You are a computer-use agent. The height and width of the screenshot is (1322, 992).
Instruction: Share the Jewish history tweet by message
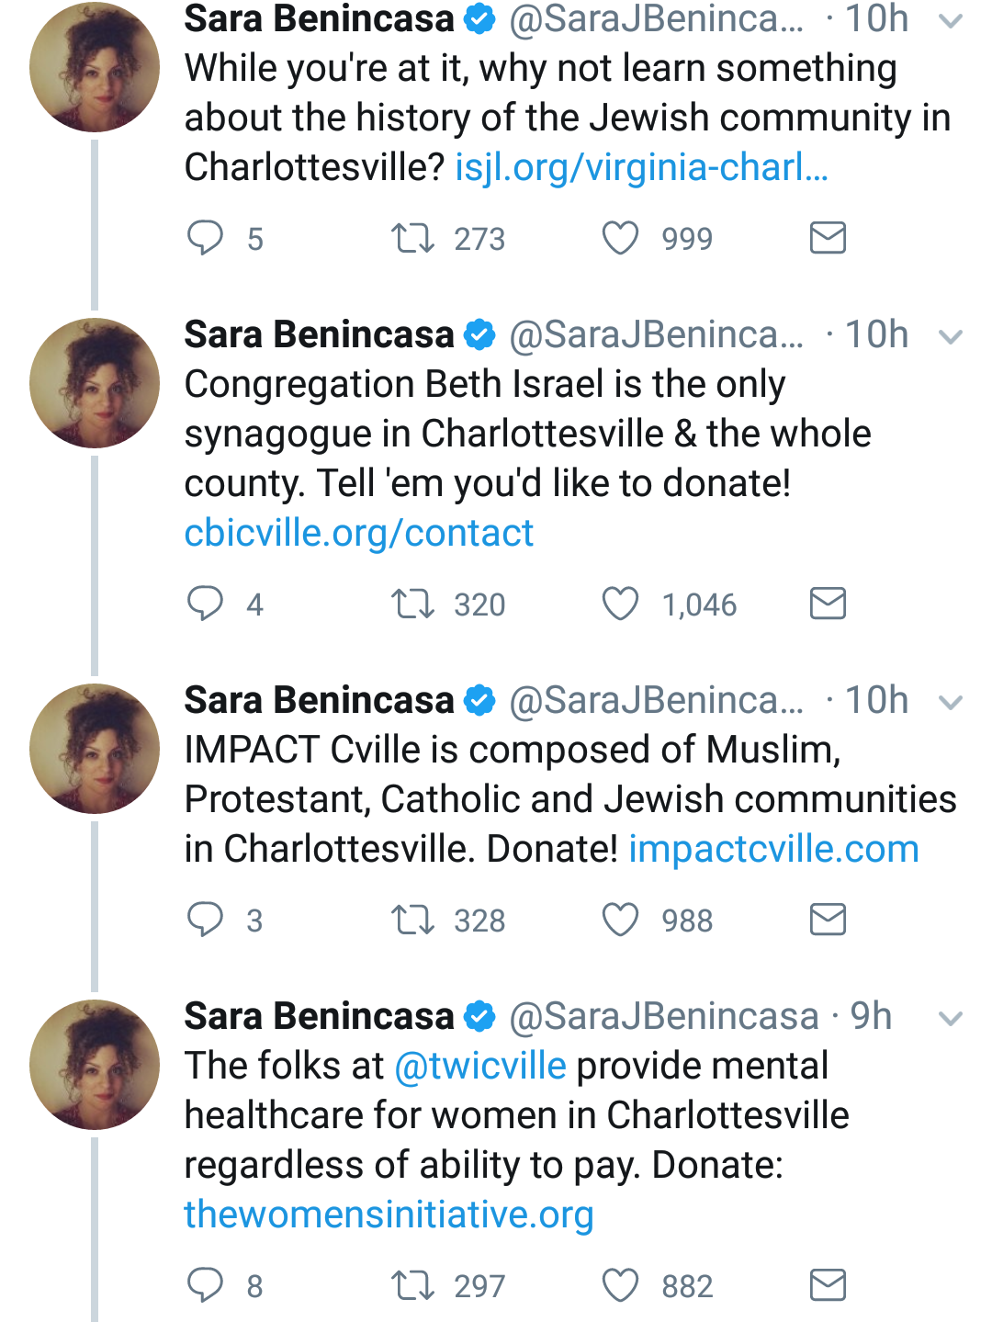point(828,238)
